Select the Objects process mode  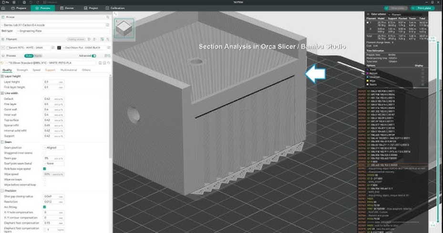38,56
